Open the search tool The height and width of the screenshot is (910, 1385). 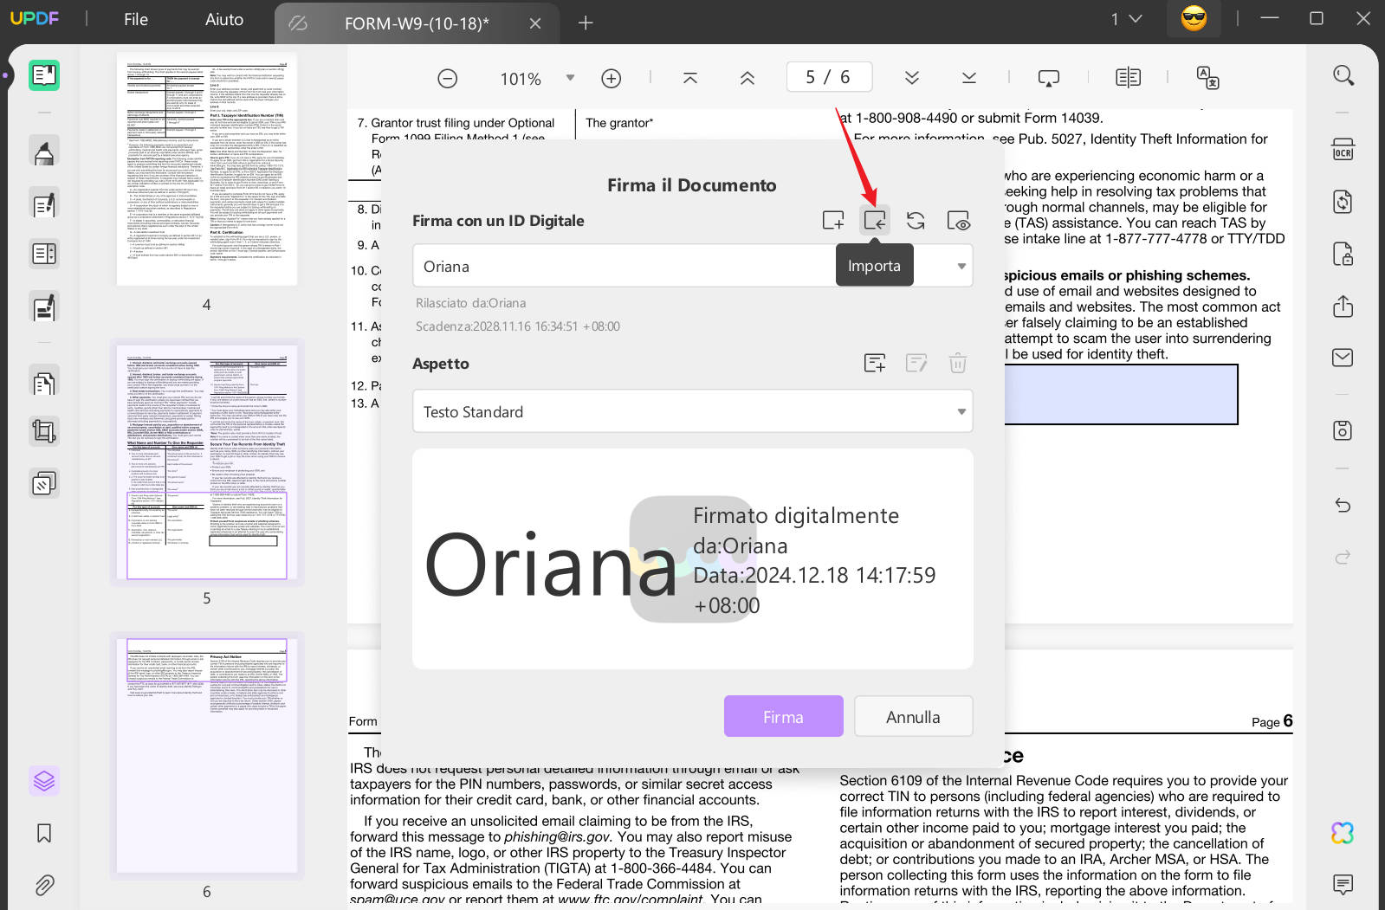tap(1343, 75)
